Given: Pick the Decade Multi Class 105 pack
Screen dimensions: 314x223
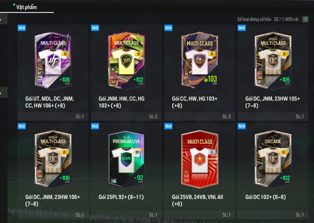Looking at the screenshot, I should [x=273, y=60].
